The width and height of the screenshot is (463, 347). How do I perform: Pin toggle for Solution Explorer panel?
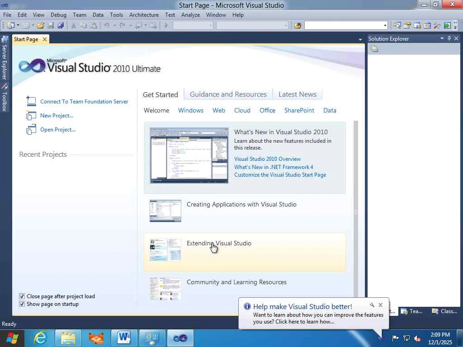point(449,38)
